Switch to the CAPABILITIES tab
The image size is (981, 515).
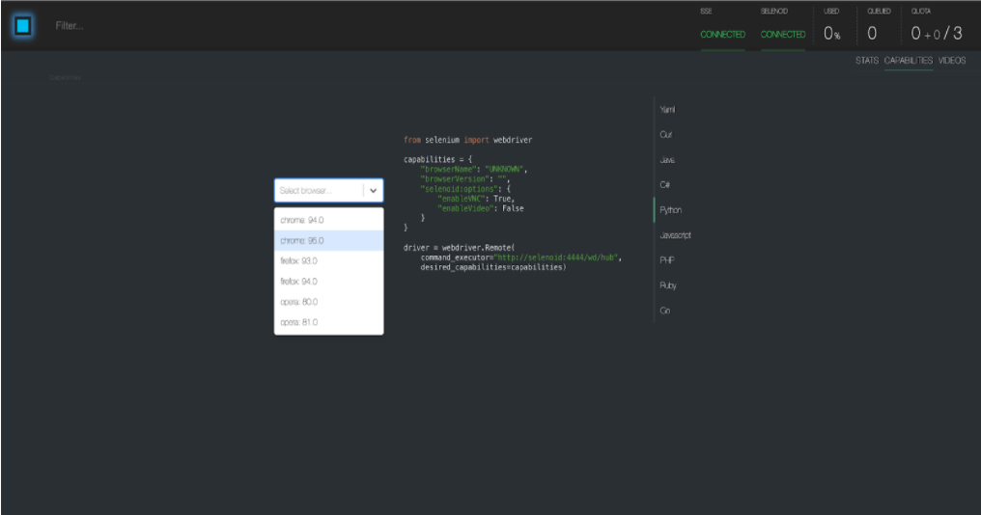(x=908, y=60)
